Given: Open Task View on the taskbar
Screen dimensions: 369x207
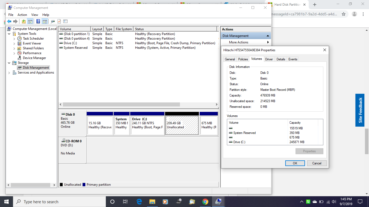Looking at the screenshot, I should click(x=125, y=202).
